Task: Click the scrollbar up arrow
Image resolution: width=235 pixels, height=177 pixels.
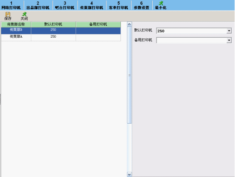Action: (x=129, y=24)
